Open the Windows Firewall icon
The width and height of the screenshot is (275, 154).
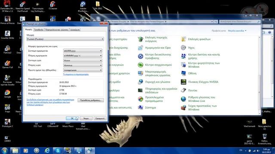183,107
